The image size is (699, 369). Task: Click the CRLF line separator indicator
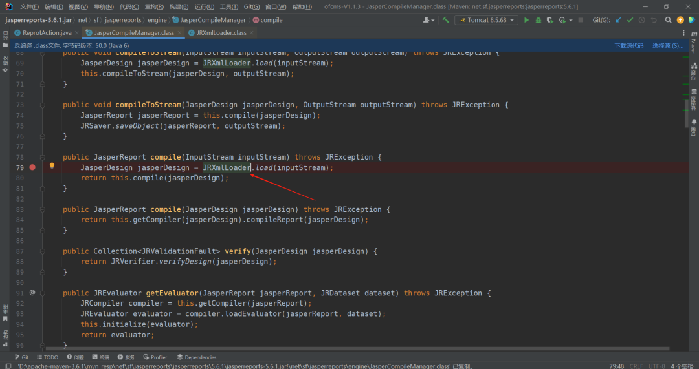pyautogui.click(x=636, y=366)
